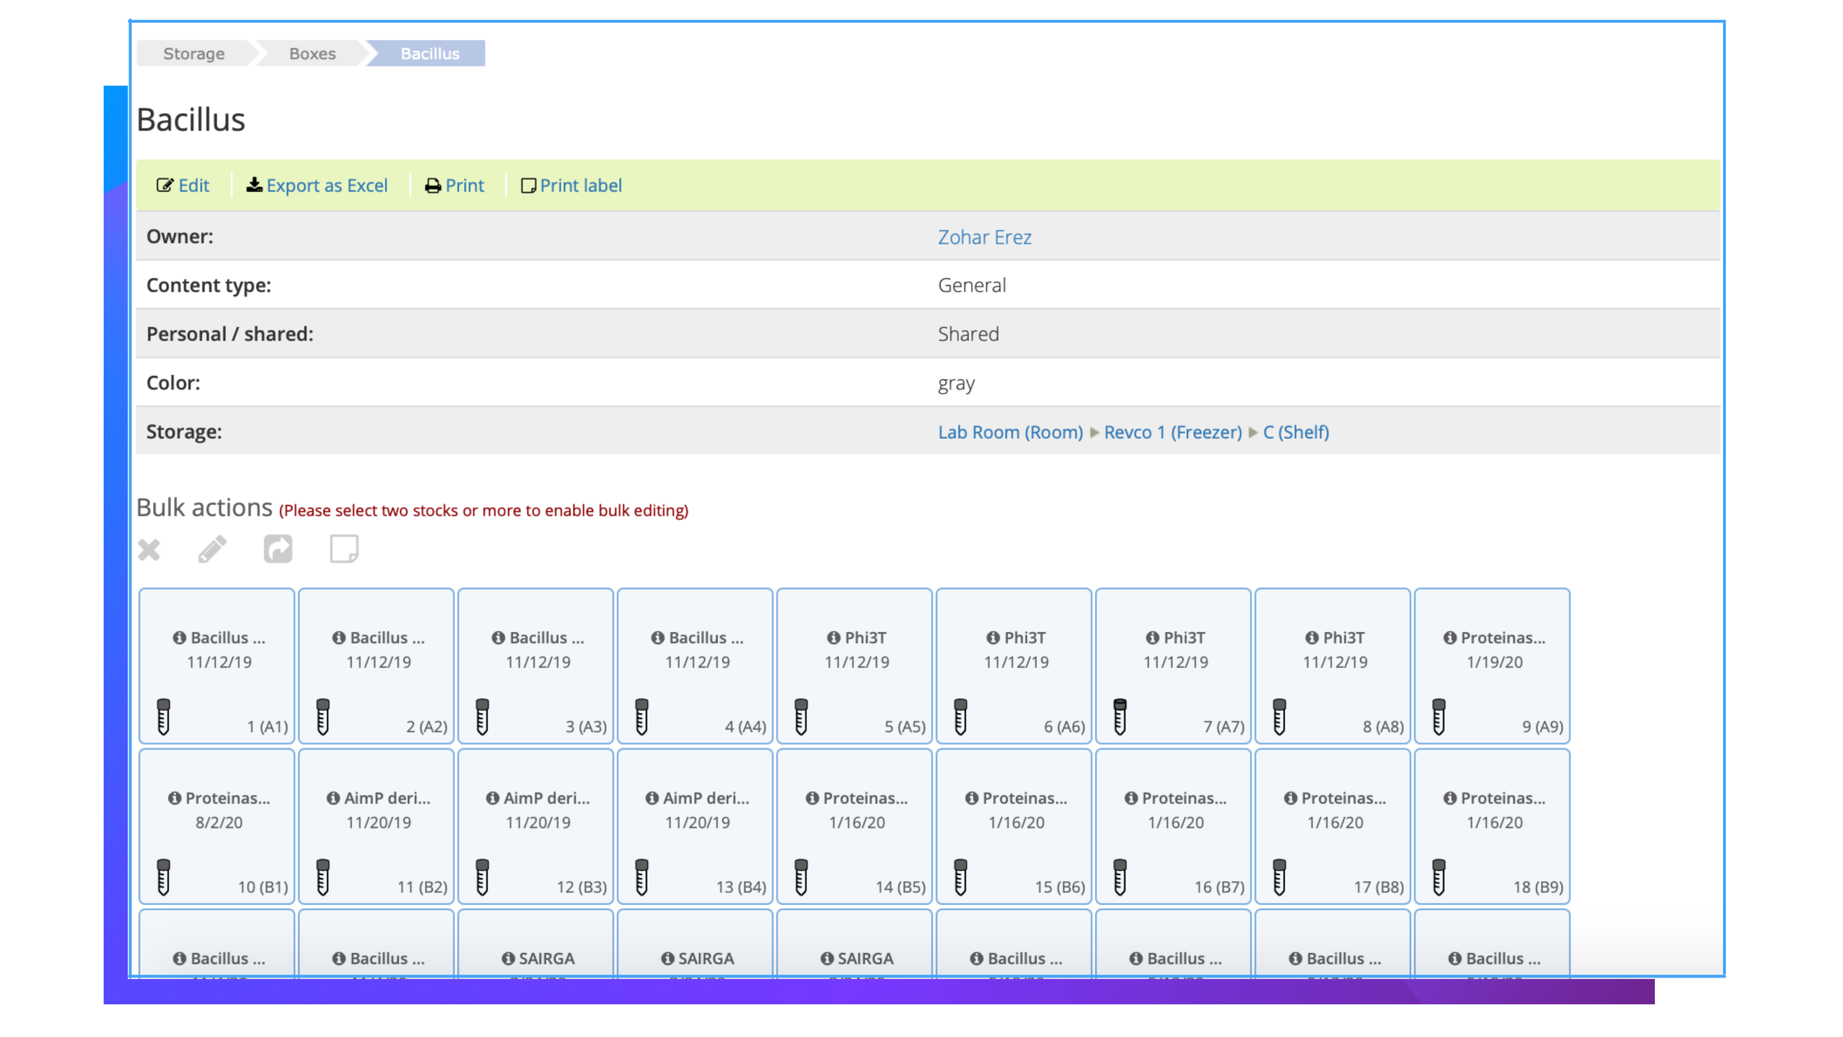Open info icon for Phi3T stock at A8
The width and height of the screenshot is (1843, 1037).
(1312, 638)
